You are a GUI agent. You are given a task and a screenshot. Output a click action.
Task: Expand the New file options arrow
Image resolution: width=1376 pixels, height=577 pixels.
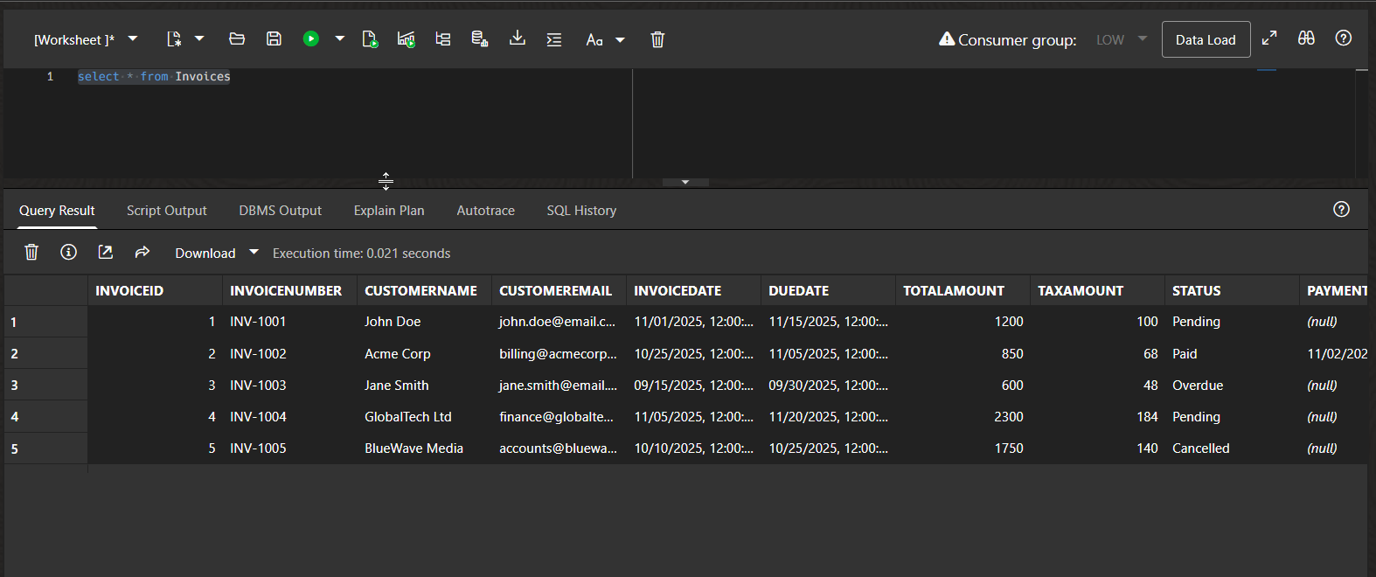(199, 38)
